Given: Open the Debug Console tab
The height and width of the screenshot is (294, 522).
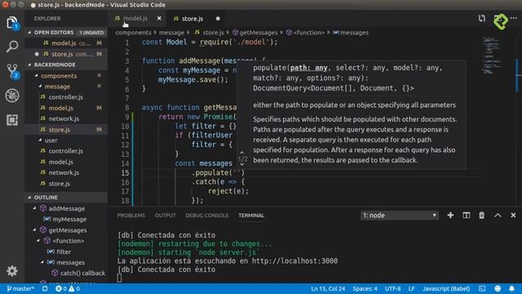Looking at the screenshot, I should click(x=207, y=216).
